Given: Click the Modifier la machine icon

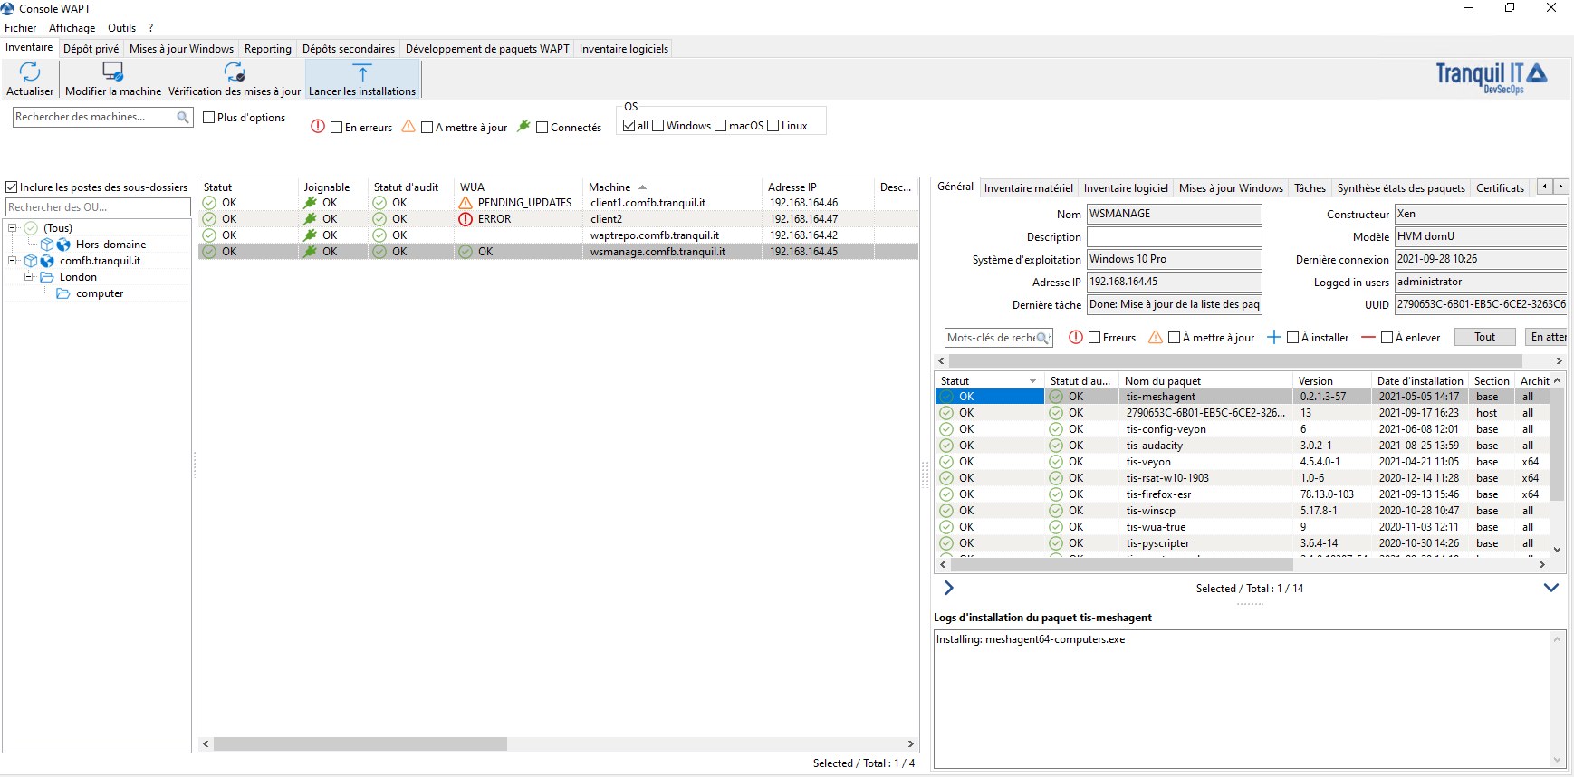Looking at the screenshot, I should (x=113, y=72).
